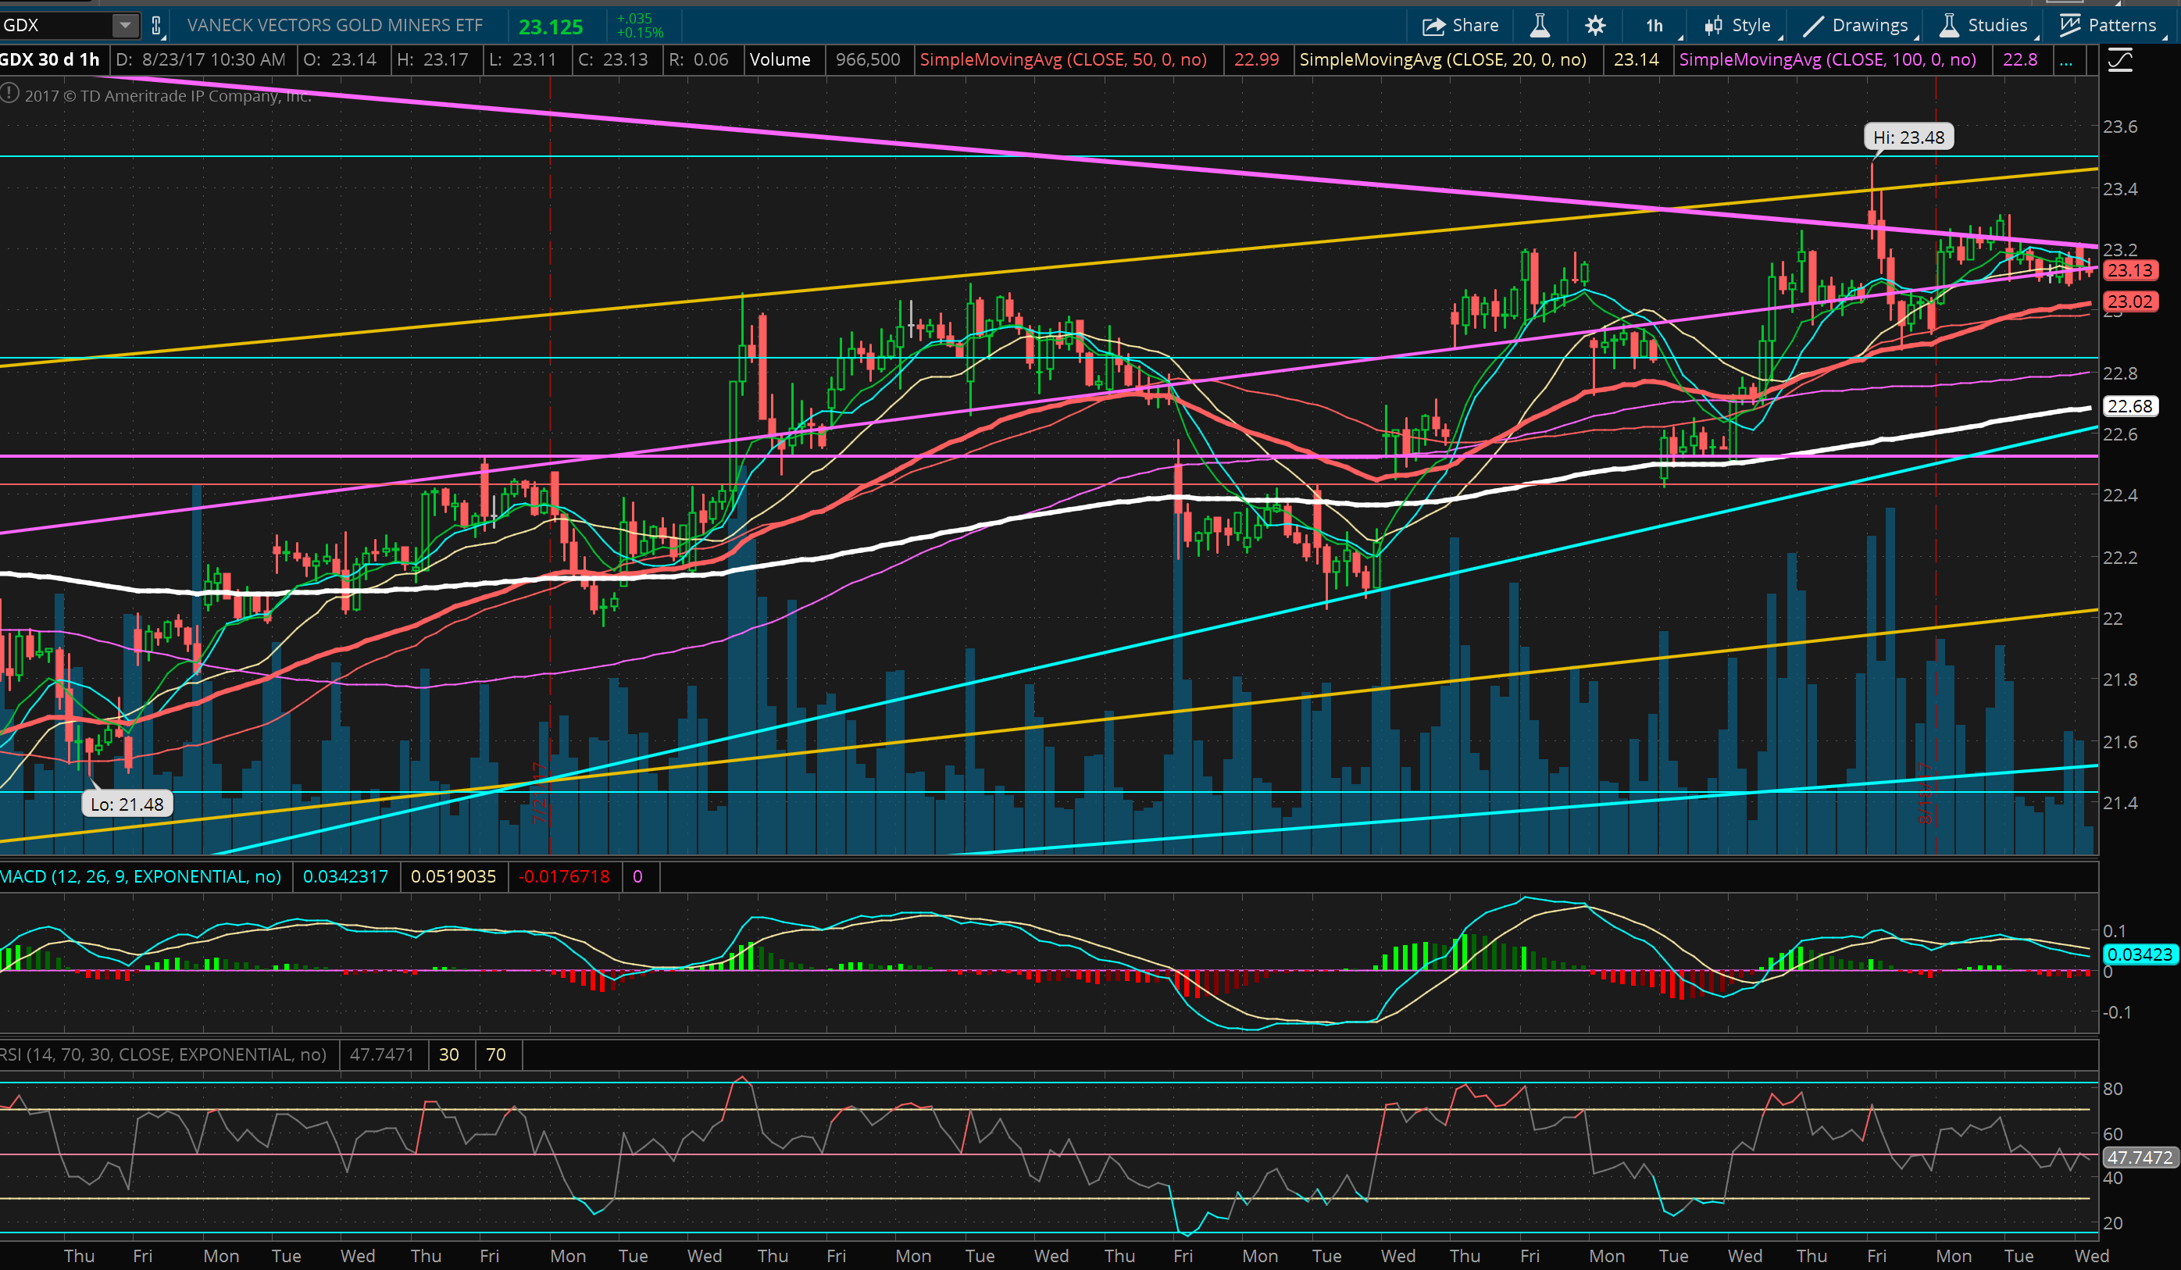Click the Share chart button
Viewport: 2181px width, 1270px height.
[1460, 25]
